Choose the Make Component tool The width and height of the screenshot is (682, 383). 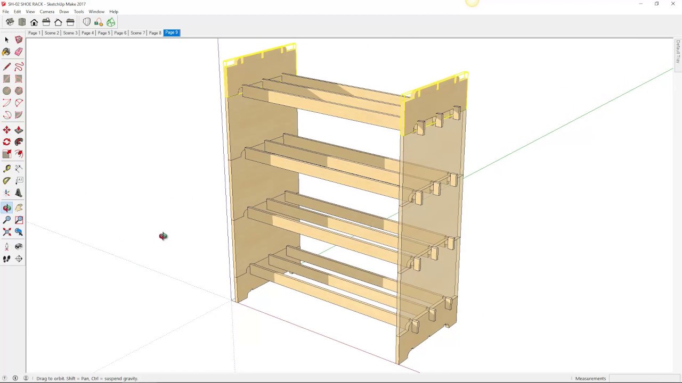(19, 40)
